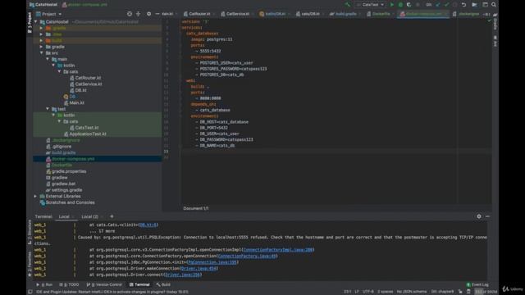525x295 pixels.
Task: Open the PgConnection.java:195 link
Action: click(x=212, y=262)
